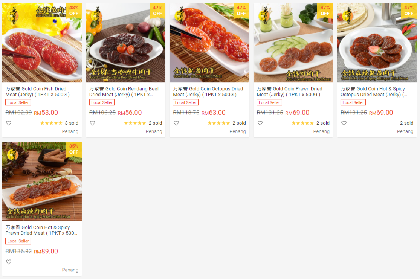
Task: Click Local Seller tag on Prawn Dried Meat
Action: 269,102
